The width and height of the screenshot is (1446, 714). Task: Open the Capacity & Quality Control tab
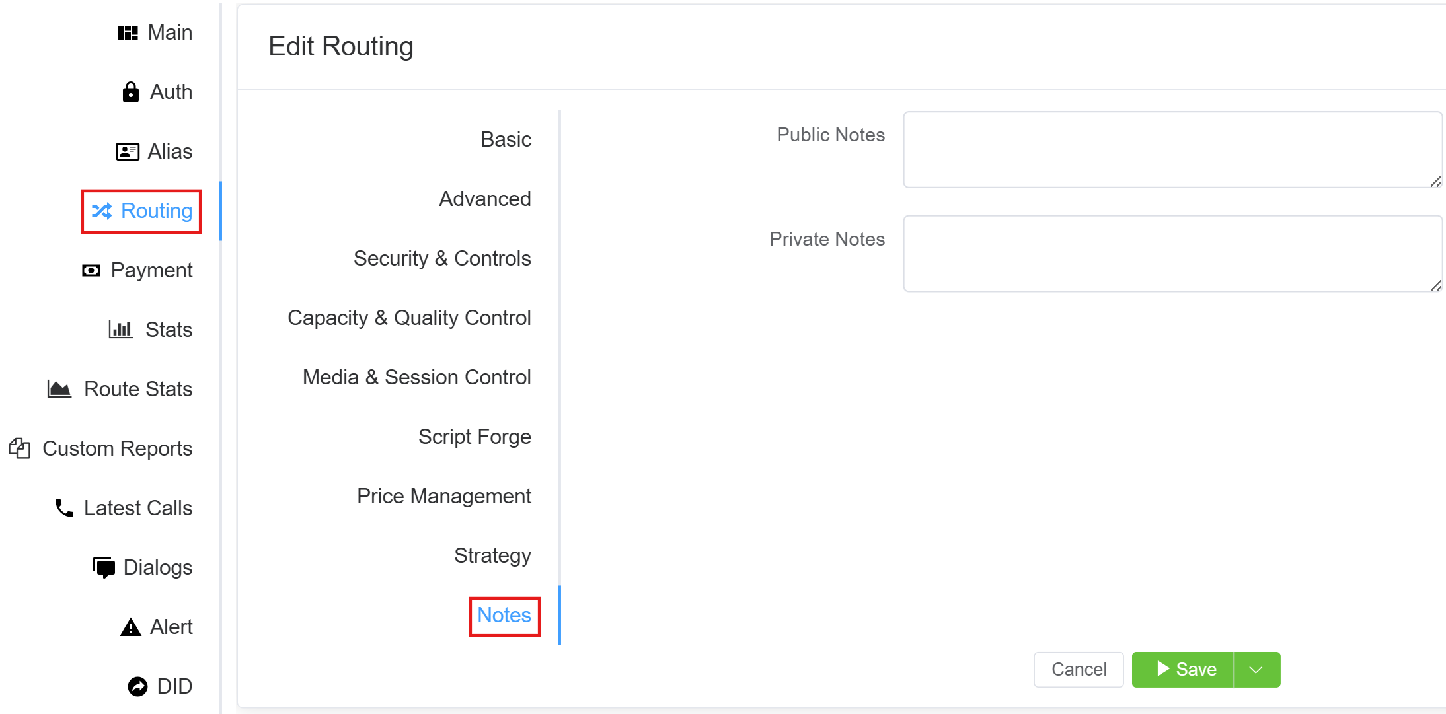409,318
